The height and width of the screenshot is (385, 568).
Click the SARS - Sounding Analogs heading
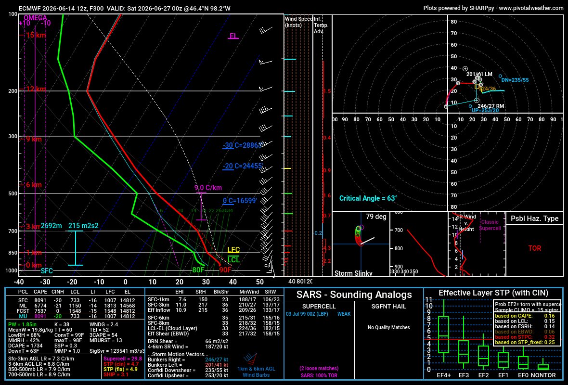pos(354,295)
